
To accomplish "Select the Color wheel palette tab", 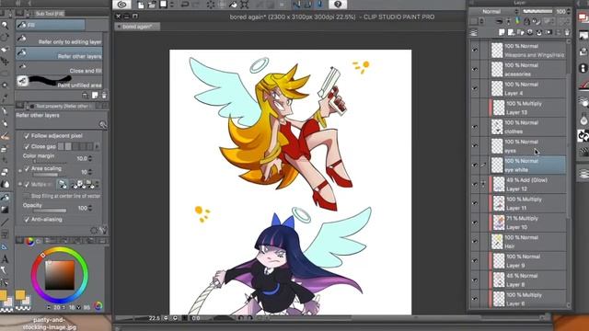I will pyautogui.click(x=29, y=241).
